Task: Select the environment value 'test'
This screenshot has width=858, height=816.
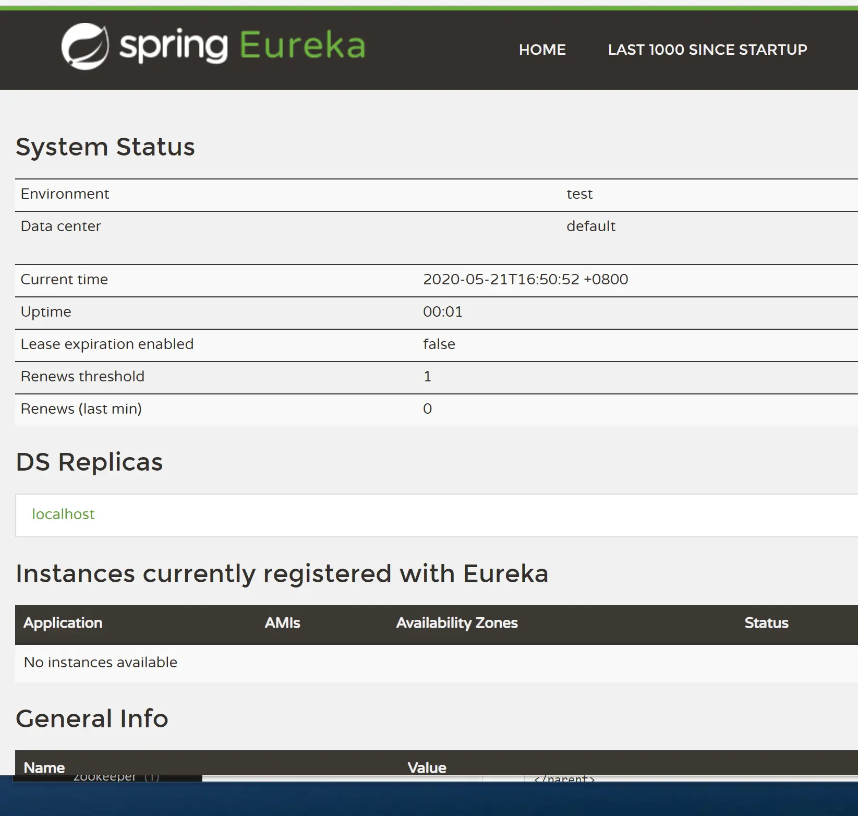Action: click(x=579, y=194)
